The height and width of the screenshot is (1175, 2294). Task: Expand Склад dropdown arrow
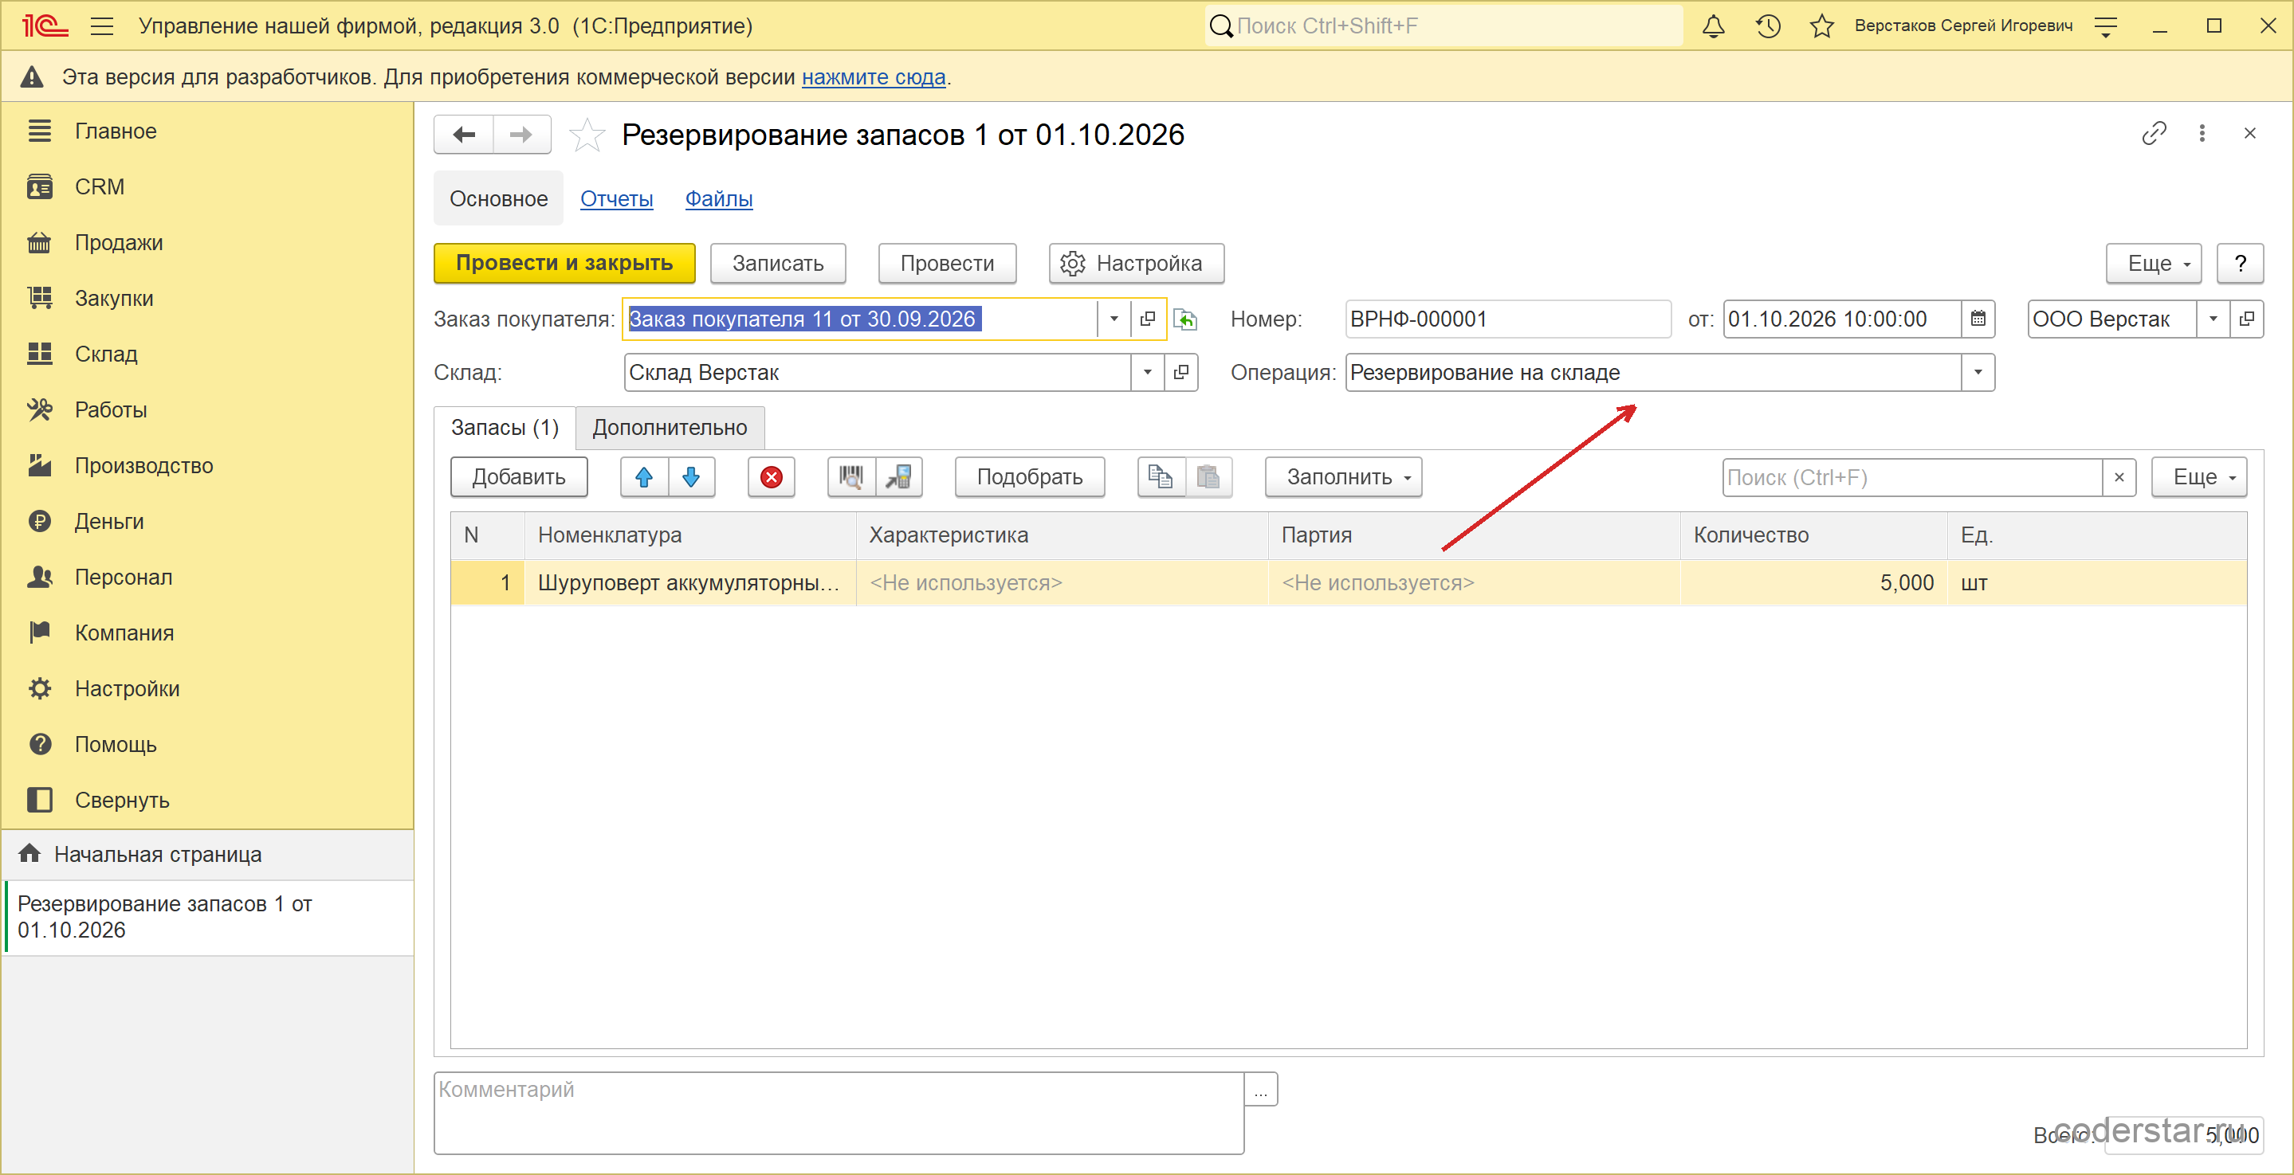[1147, 372]
